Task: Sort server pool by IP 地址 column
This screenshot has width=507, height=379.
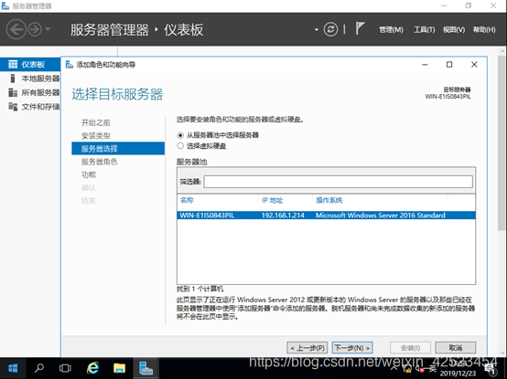Action: [272, 200]
